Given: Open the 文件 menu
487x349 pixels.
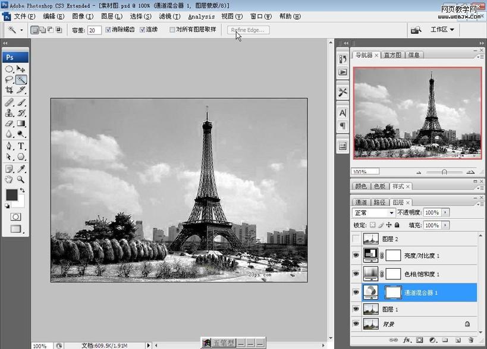Looking at the screenshot, I should pyautogui.click(x=24, y=16).
